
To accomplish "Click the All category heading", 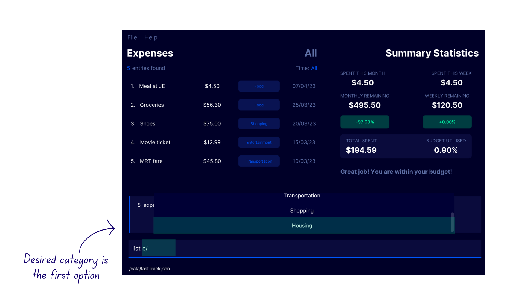I will click(x=311, y=53).
